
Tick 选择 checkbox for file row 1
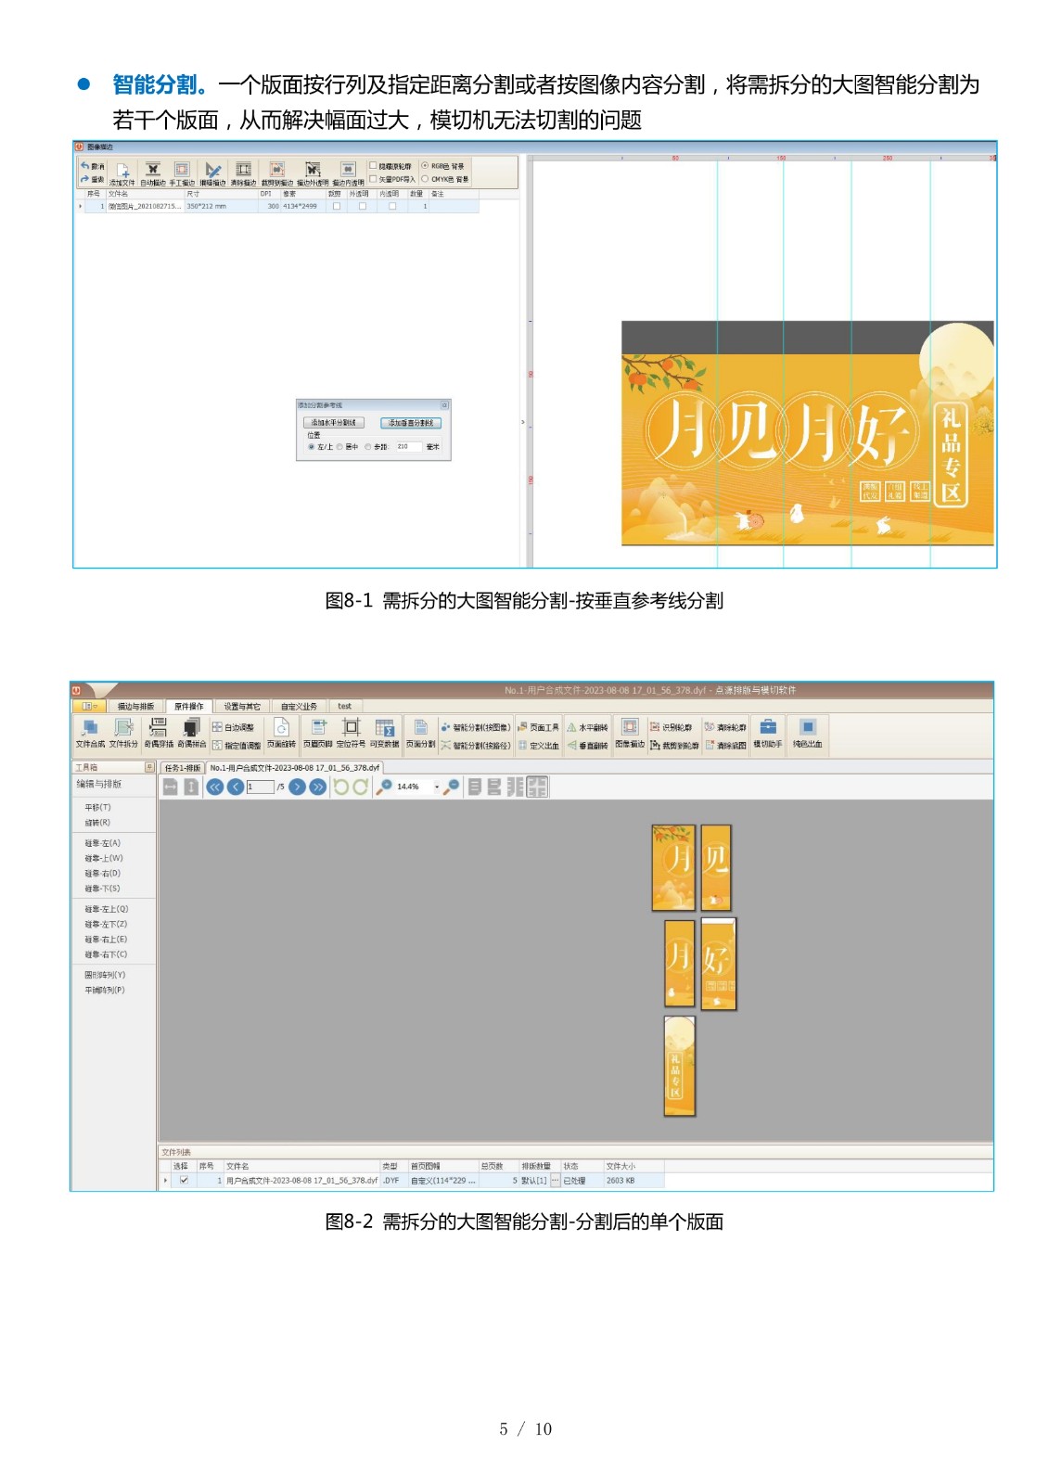(184, 1181)
